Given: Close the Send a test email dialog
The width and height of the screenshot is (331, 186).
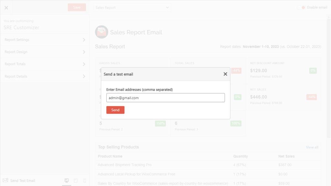Looking at the screenshot, I should pyautogui.click(x=225, y=74).
